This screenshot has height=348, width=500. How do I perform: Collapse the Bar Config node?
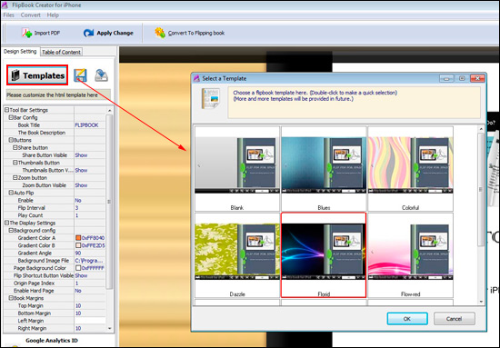[11, 117]
